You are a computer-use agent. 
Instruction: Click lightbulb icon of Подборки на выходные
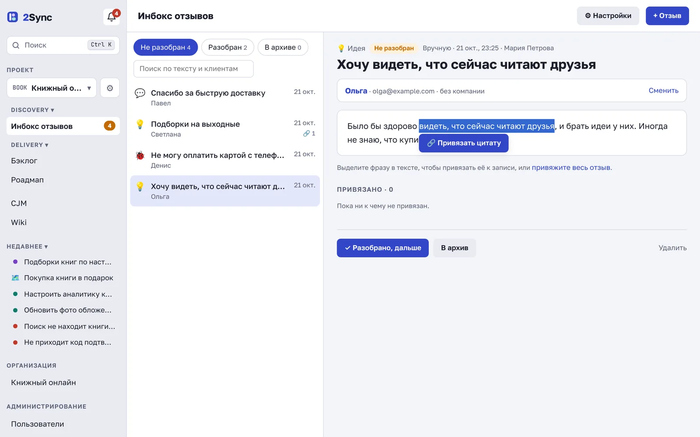(x=140, y=124)
